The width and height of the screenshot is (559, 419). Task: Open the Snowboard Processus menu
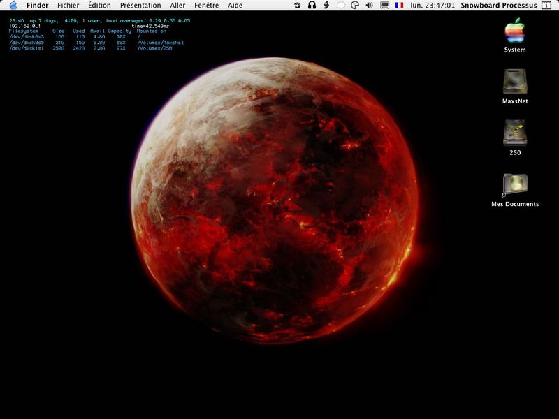[x=499, y=6]
